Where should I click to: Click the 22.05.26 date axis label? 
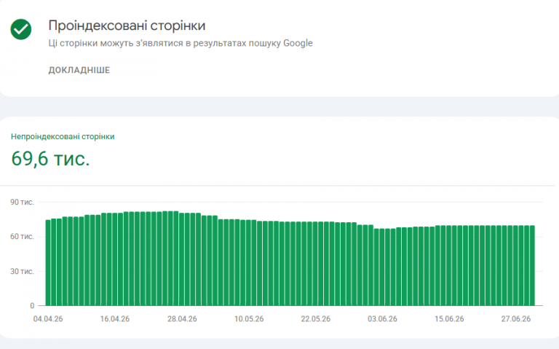pyautogui.click(x=315, y=319)
